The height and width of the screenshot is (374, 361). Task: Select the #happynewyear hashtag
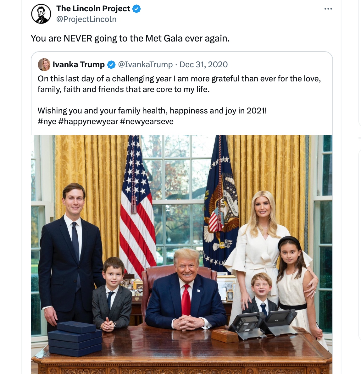pyautogui.click(x=88, y=121)
